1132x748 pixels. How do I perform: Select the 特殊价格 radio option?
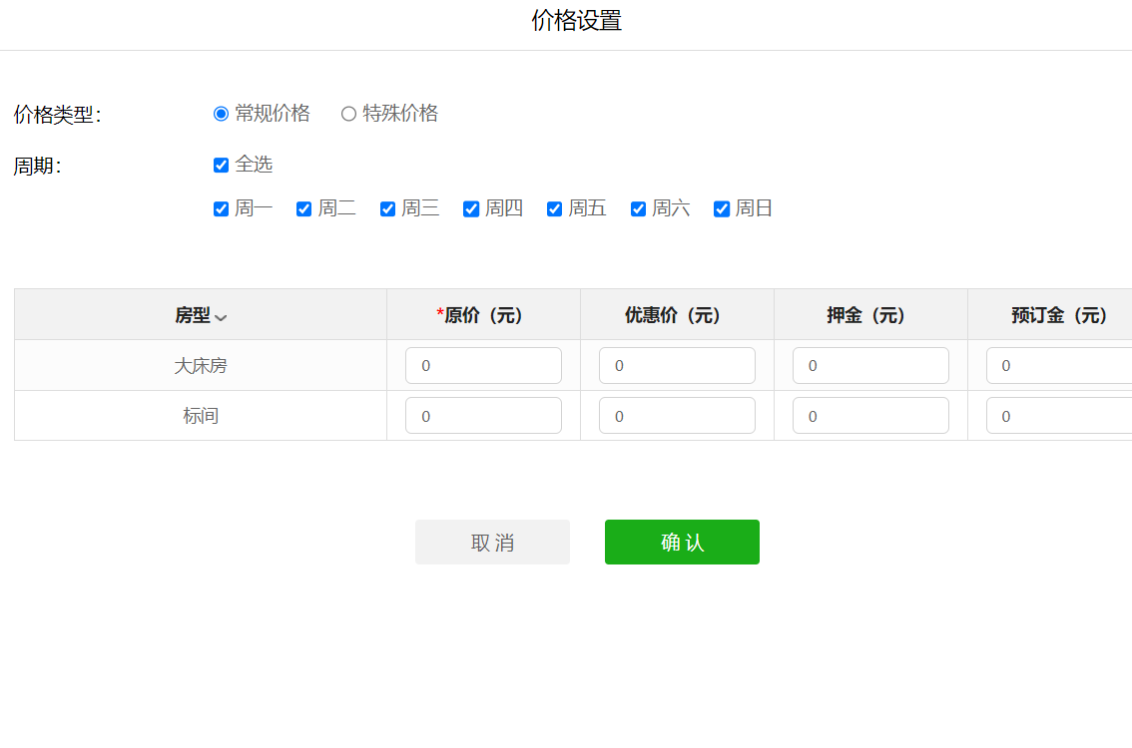tap(348, 114)
